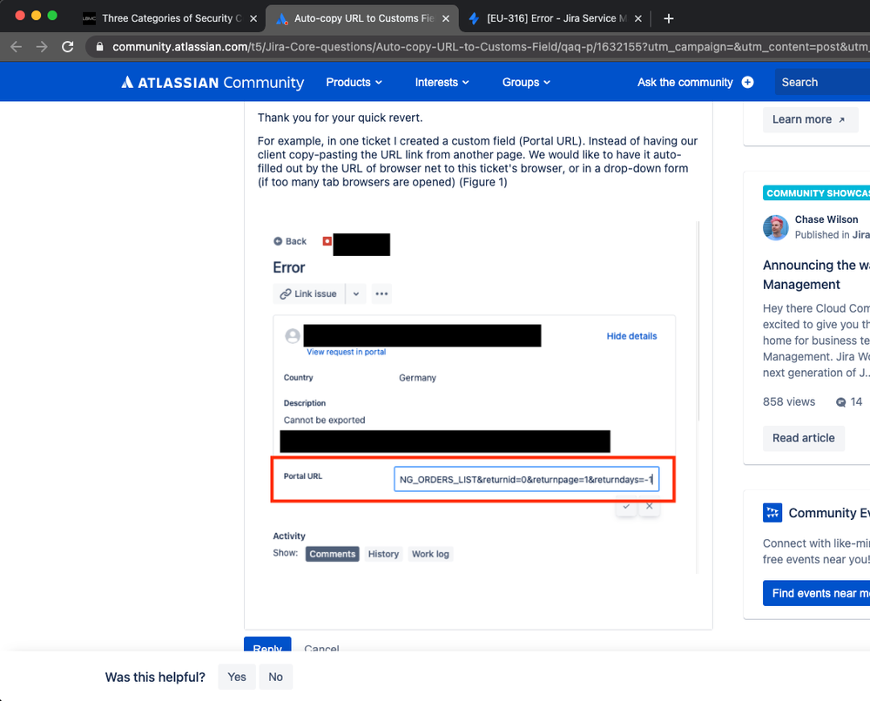Select the Auto-copy URL to Customs Field tab
Viewport: 870px width, 701px height.
click(363, 18)
